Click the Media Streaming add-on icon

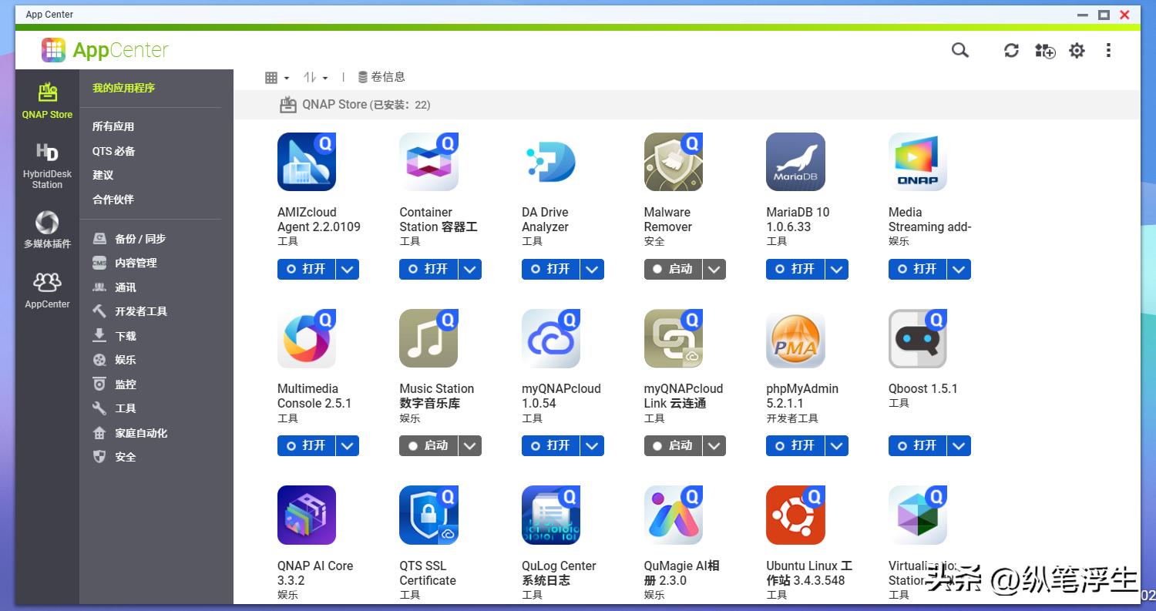click(918, 162)
